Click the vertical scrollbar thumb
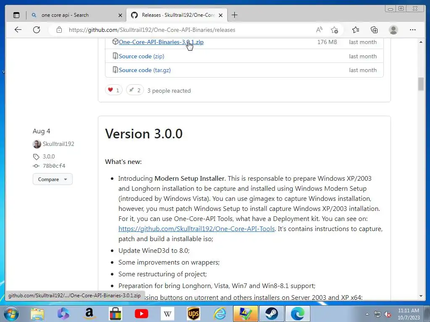The height and width of the screenshot is (322, 430). click(421, 84)
